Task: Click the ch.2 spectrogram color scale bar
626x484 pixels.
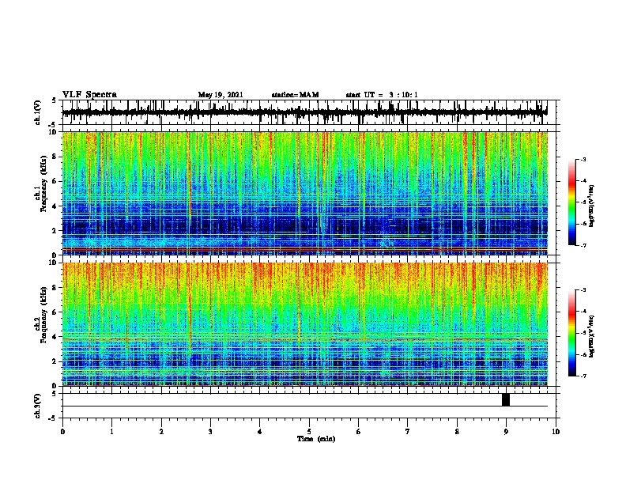Action: (572, 333)
